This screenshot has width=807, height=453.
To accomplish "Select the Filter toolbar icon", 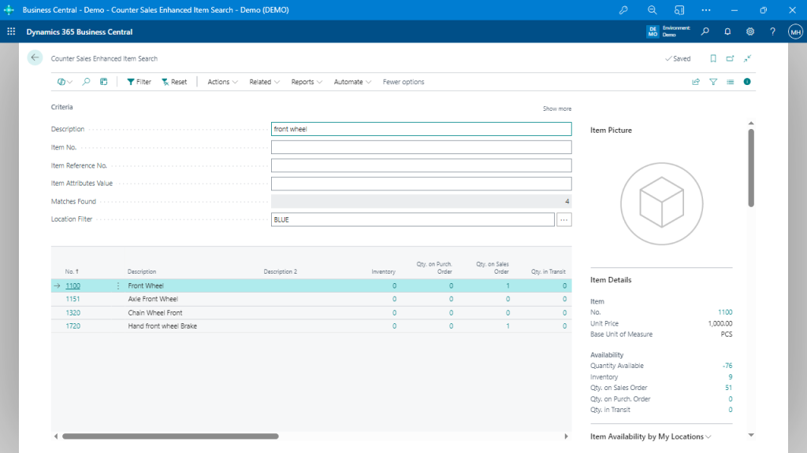I will pyautogui.click(x=138, y=81).
